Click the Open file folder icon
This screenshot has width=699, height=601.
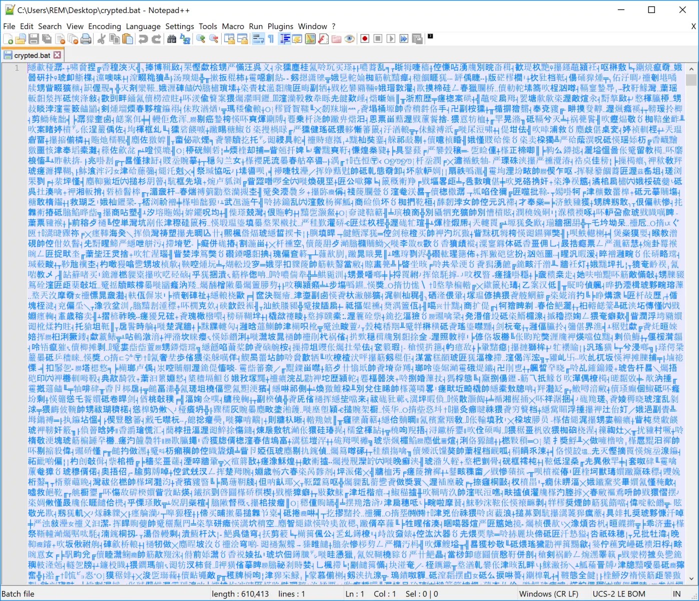click(x=21, y=39)
